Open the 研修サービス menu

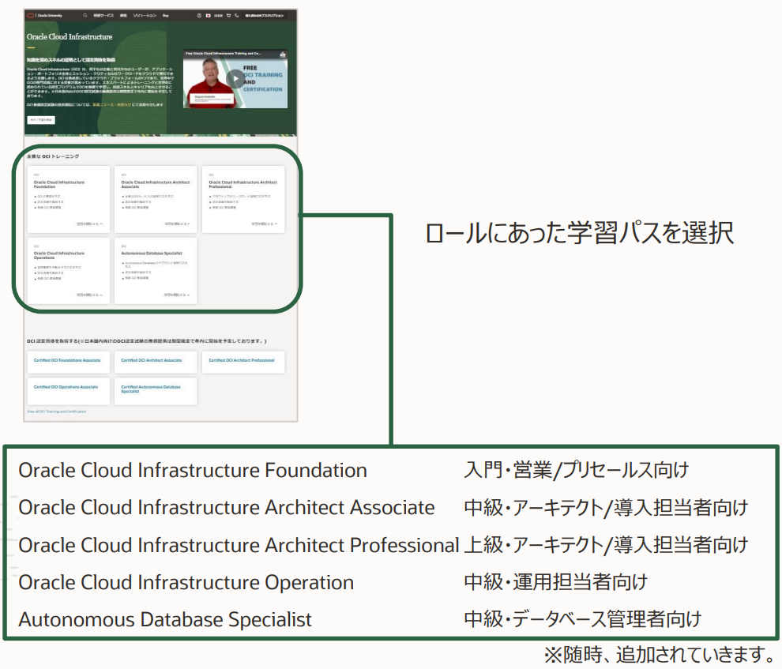103,16
